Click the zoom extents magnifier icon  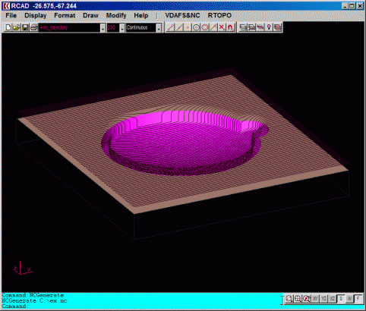pyautogui.click(x=298, y=299)
